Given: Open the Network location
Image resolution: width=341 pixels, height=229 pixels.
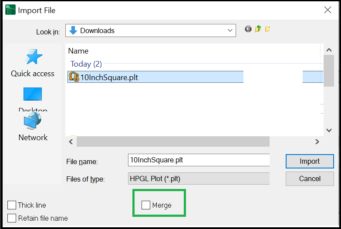Looking at the screenshot, I should pyautogui.click(x=33, y=127).
